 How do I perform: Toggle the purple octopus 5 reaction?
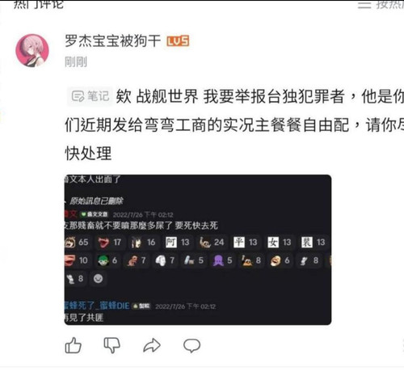(222, 260)
